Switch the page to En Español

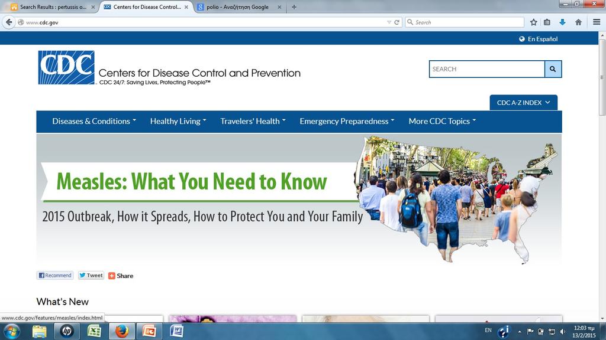coord(543,39)
